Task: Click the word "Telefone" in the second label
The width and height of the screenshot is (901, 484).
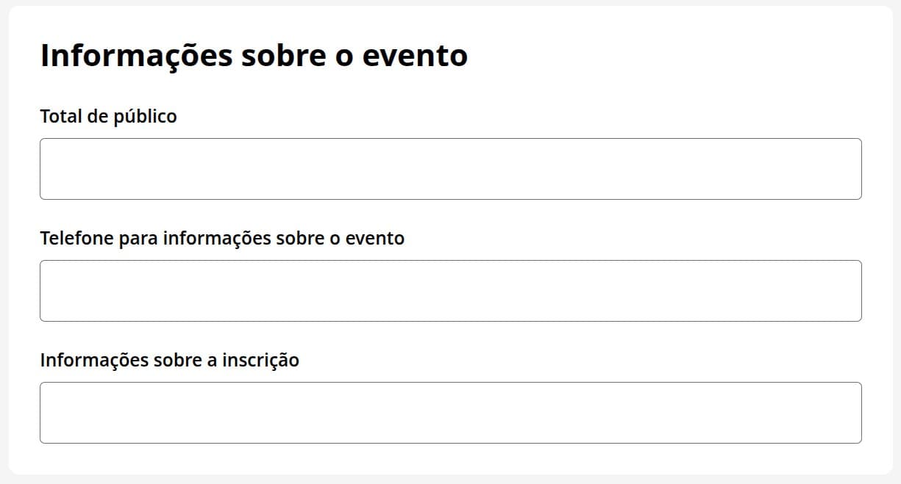Action: click(76, 238)
